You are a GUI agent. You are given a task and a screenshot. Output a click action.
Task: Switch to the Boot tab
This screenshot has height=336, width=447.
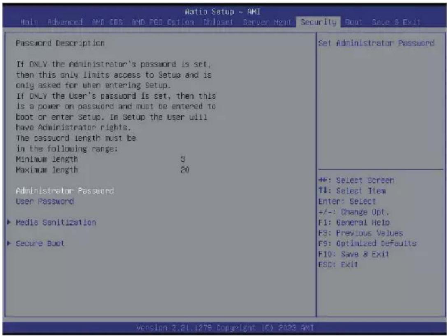click(354, 22)
